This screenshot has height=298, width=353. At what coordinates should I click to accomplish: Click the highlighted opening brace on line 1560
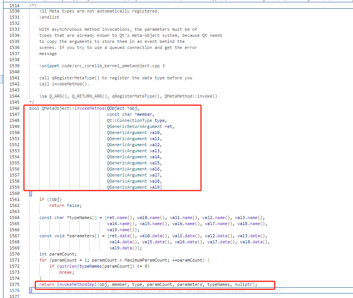[x=31, y=194]
